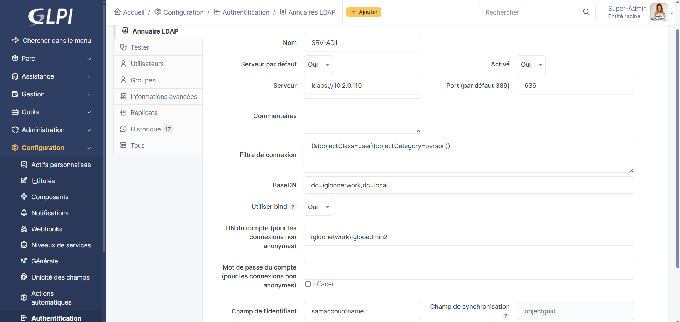The image size is (680, 322).
Task: Switch to the Utilisateurs tab
Action: (x=158, y=64)
